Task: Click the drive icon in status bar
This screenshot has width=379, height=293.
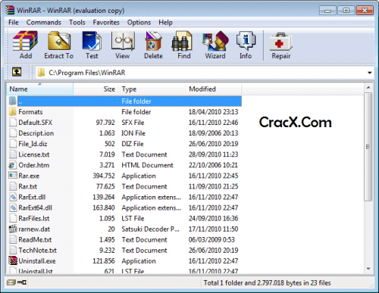Action: click(x=11, y=282)
